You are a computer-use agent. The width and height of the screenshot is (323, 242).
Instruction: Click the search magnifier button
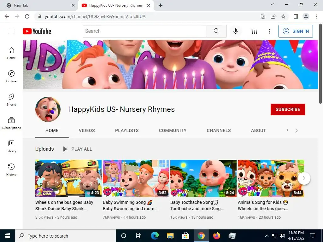[216, 31]
